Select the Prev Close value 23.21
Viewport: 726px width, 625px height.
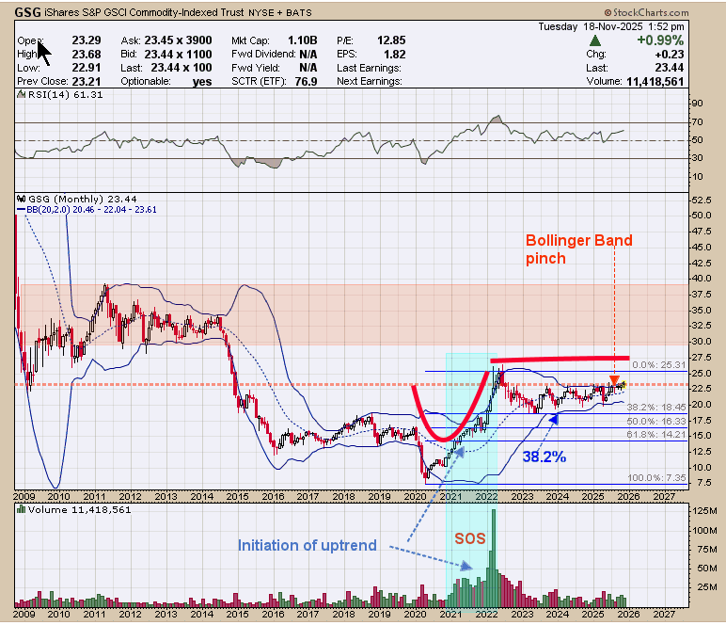87,81
